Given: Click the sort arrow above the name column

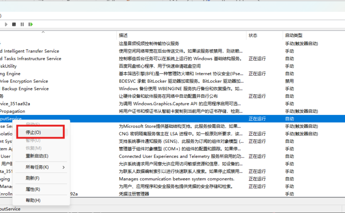Looking at the screenshot, I should pos(43,32).
